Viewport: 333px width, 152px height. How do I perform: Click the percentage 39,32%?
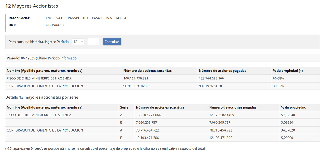(278, 86)
